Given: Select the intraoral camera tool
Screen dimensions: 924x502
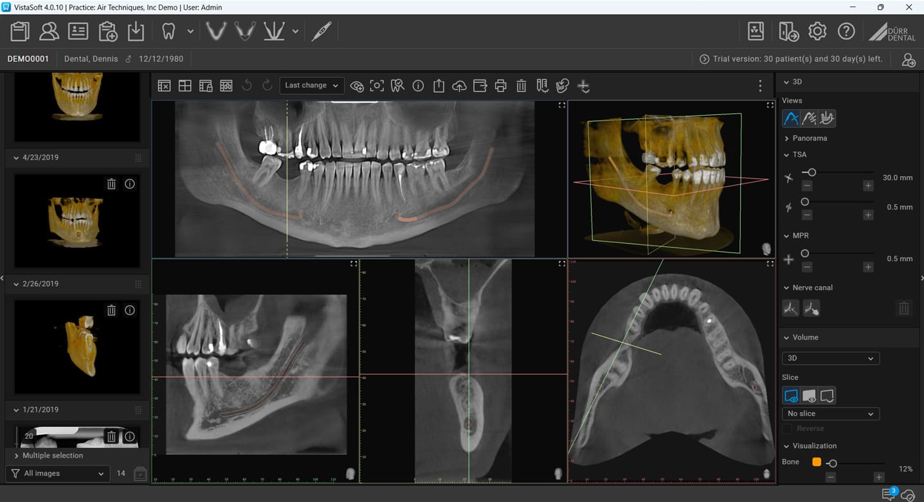Looking at the screenshot, I should 321,30.
